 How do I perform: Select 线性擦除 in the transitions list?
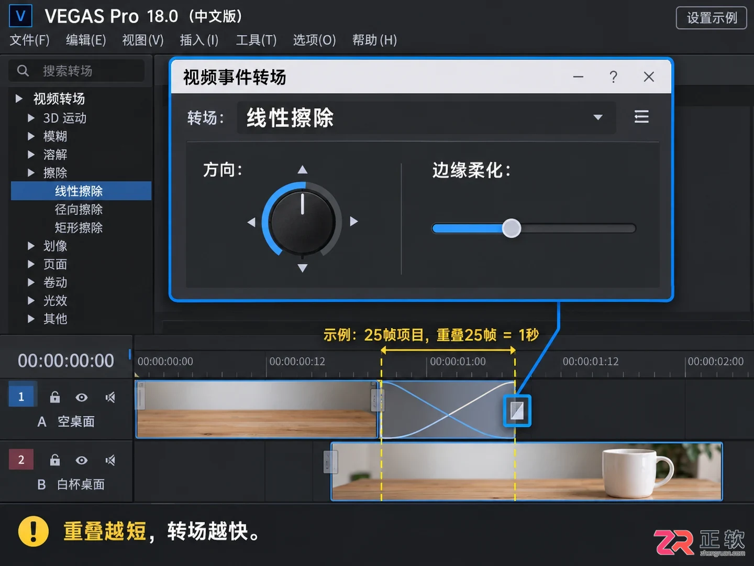81,191
